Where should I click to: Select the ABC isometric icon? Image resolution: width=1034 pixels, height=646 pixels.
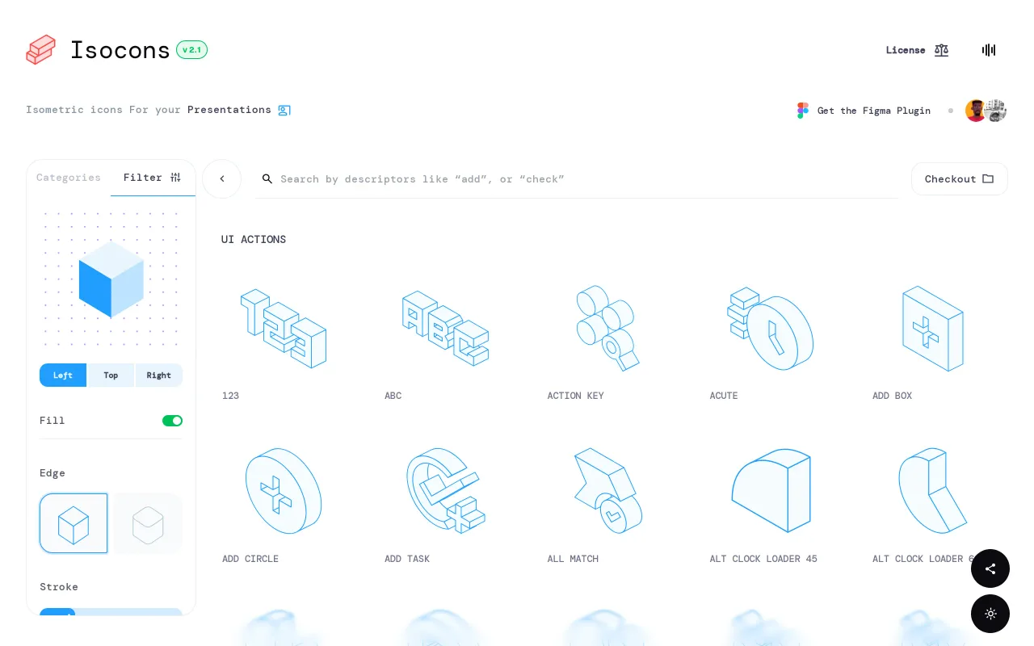(446, 329)
